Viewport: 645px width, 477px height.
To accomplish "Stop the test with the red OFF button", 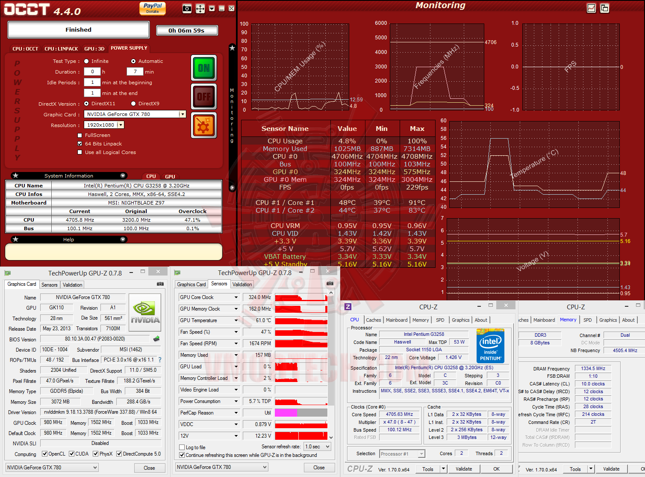I will point(204,97).
